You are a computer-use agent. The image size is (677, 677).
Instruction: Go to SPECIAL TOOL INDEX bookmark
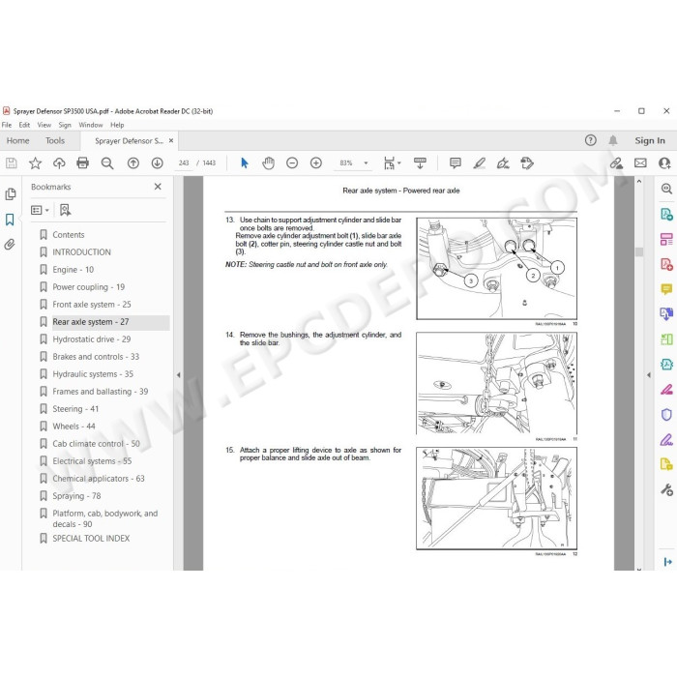(91, 539)
